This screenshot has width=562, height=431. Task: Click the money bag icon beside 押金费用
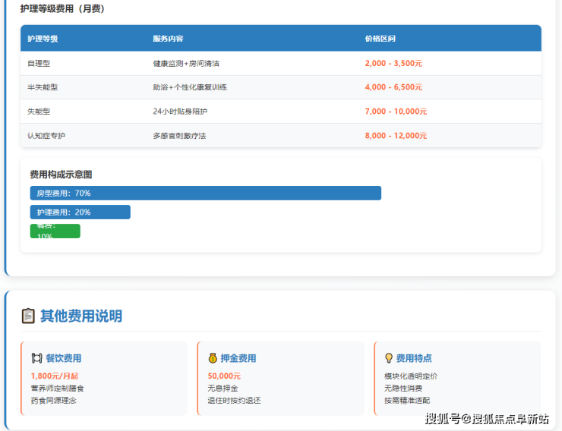pos(213,358)
